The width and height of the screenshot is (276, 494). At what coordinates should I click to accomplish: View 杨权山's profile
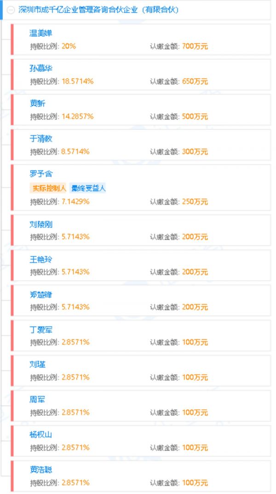click(41, 435)
